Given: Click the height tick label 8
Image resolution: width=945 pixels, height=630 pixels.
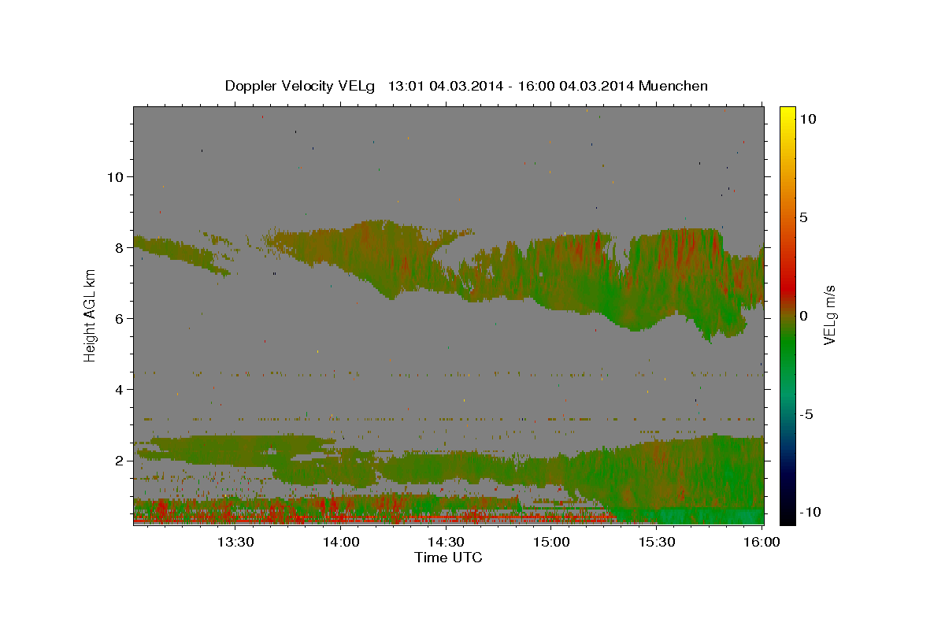Looking at the screenshot, I should tap(120, 247).
